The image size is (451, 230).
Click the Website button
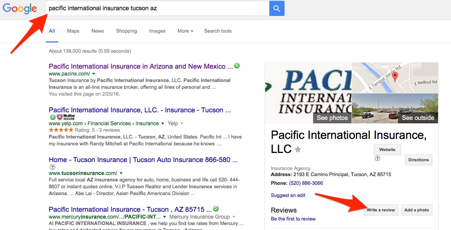pos(387,150)
